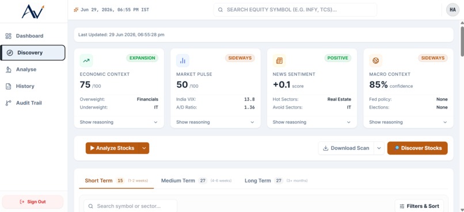This screenshot has height=212, width=464.
Task: Focus the Search Equity Symbol field
Action: (x=295, y=10)
